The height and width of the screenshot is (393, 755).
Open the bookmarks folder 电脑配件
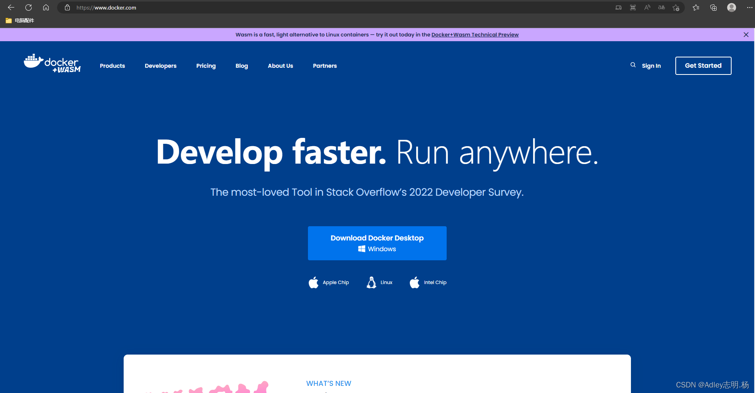pos(20,20)
